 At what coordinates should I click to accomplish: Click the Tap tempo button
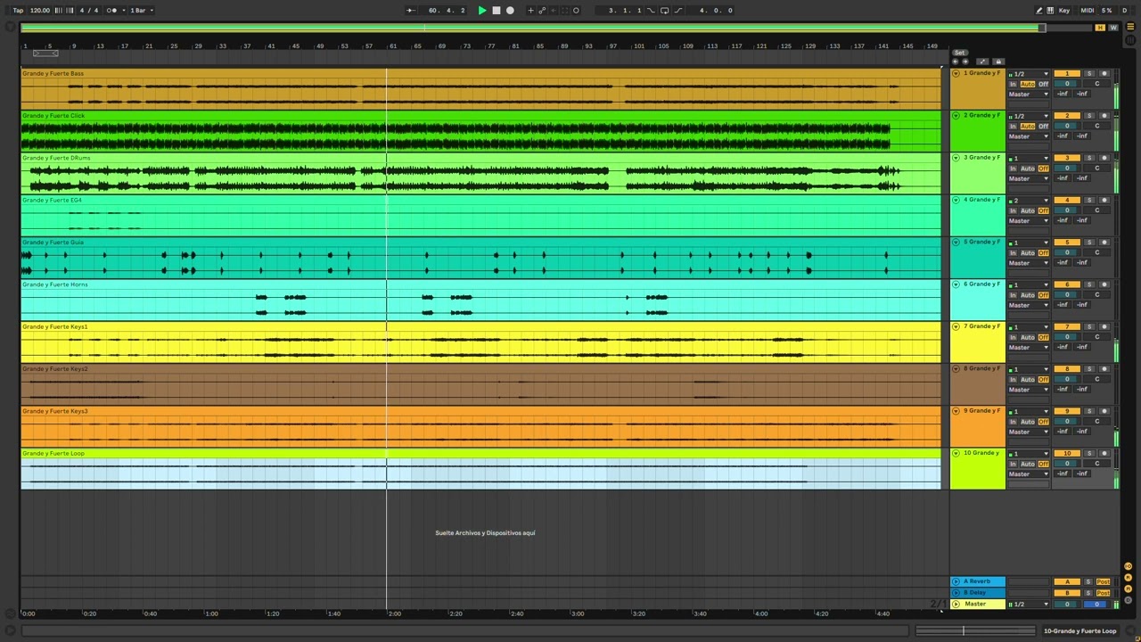pyautogui.click(x=18, y=11)
